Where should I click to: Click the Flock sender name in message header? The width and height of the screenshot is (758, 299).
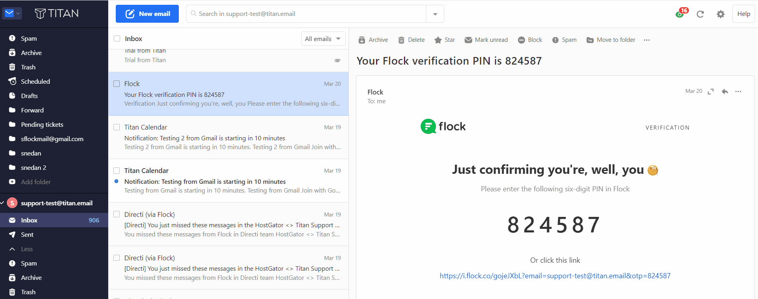click(x=375, y=92)
